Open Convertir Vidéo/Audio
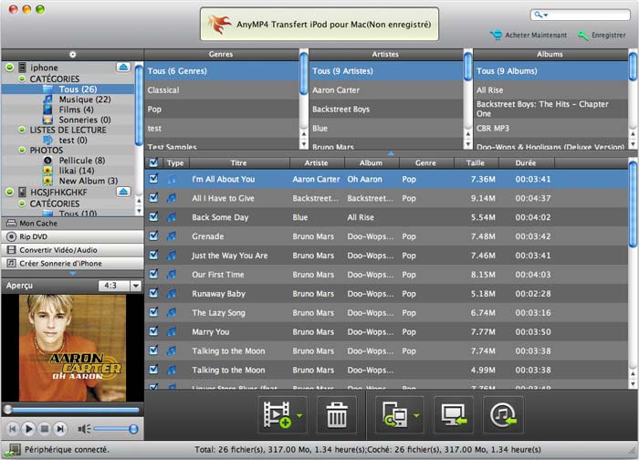639x460 pixels. point(72,250)
